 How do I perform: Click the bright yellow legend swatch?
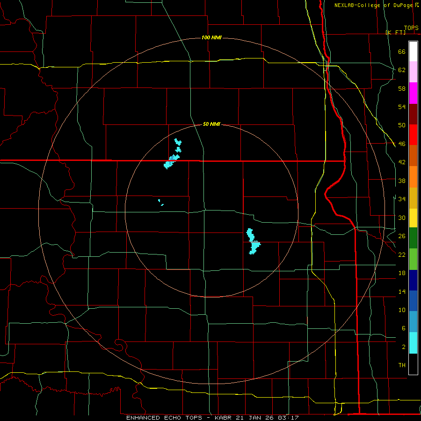413,218
